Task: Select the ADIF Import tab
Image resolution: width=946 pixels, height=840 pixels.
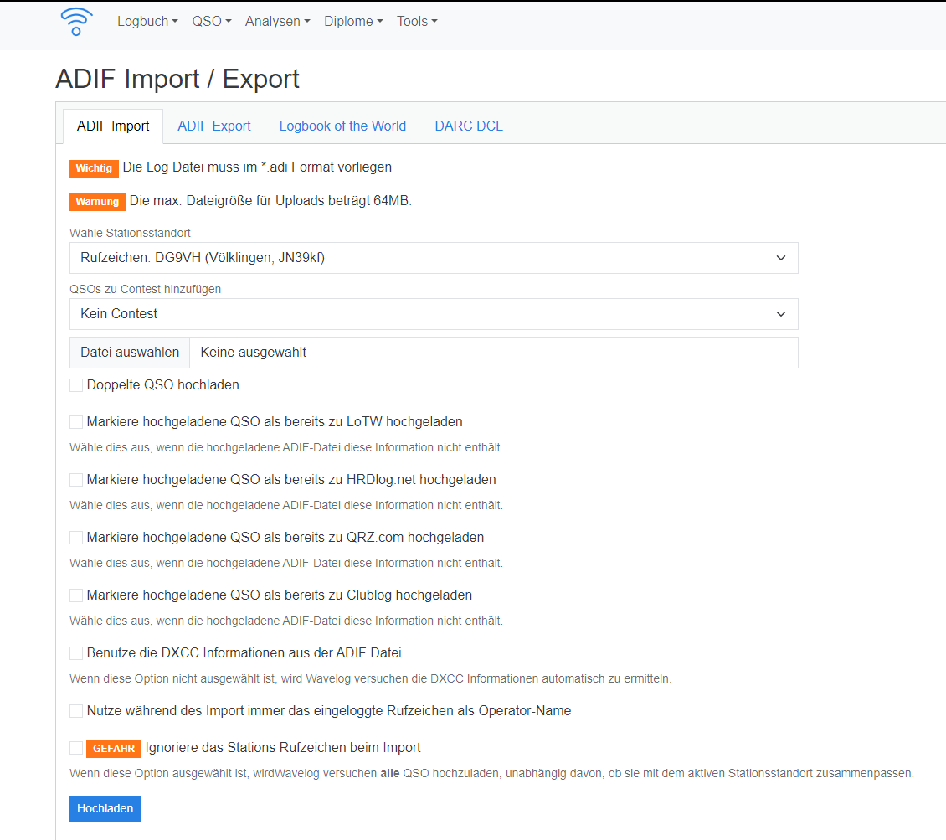Action: coord(113,126)
